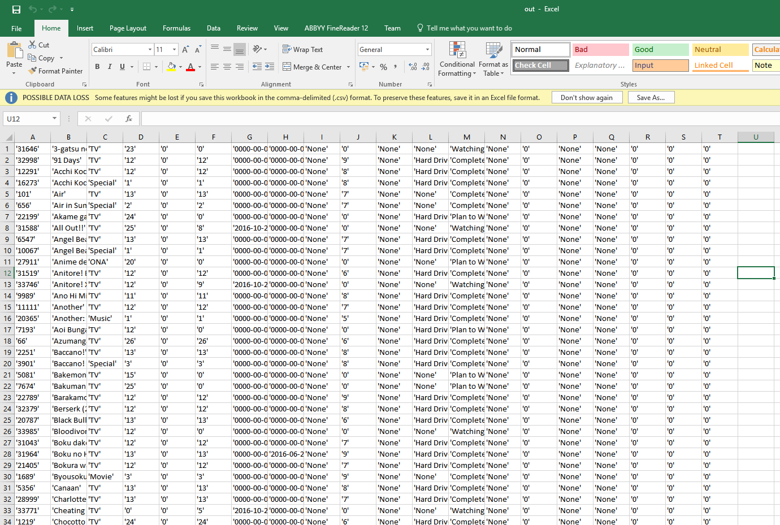Click the Increase Font Size icon
This screenshot has height=525, width=780.
[x=185, y=49]
